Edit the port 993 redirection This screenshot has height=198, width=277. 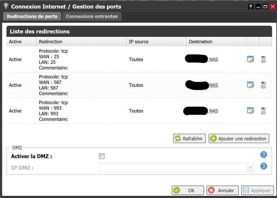click(250, 111)
